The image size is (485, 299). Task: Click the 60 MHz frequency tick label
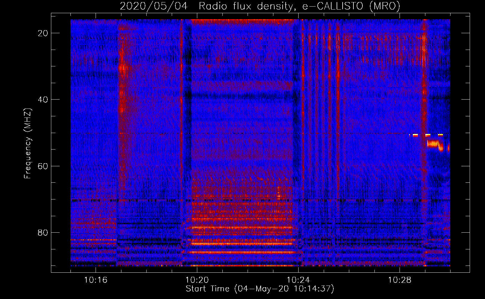point(43,166)
